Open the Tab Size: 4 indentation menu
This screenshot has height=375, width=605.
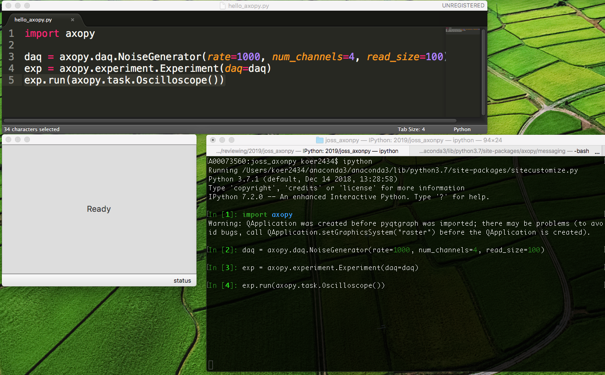[411, 129]
